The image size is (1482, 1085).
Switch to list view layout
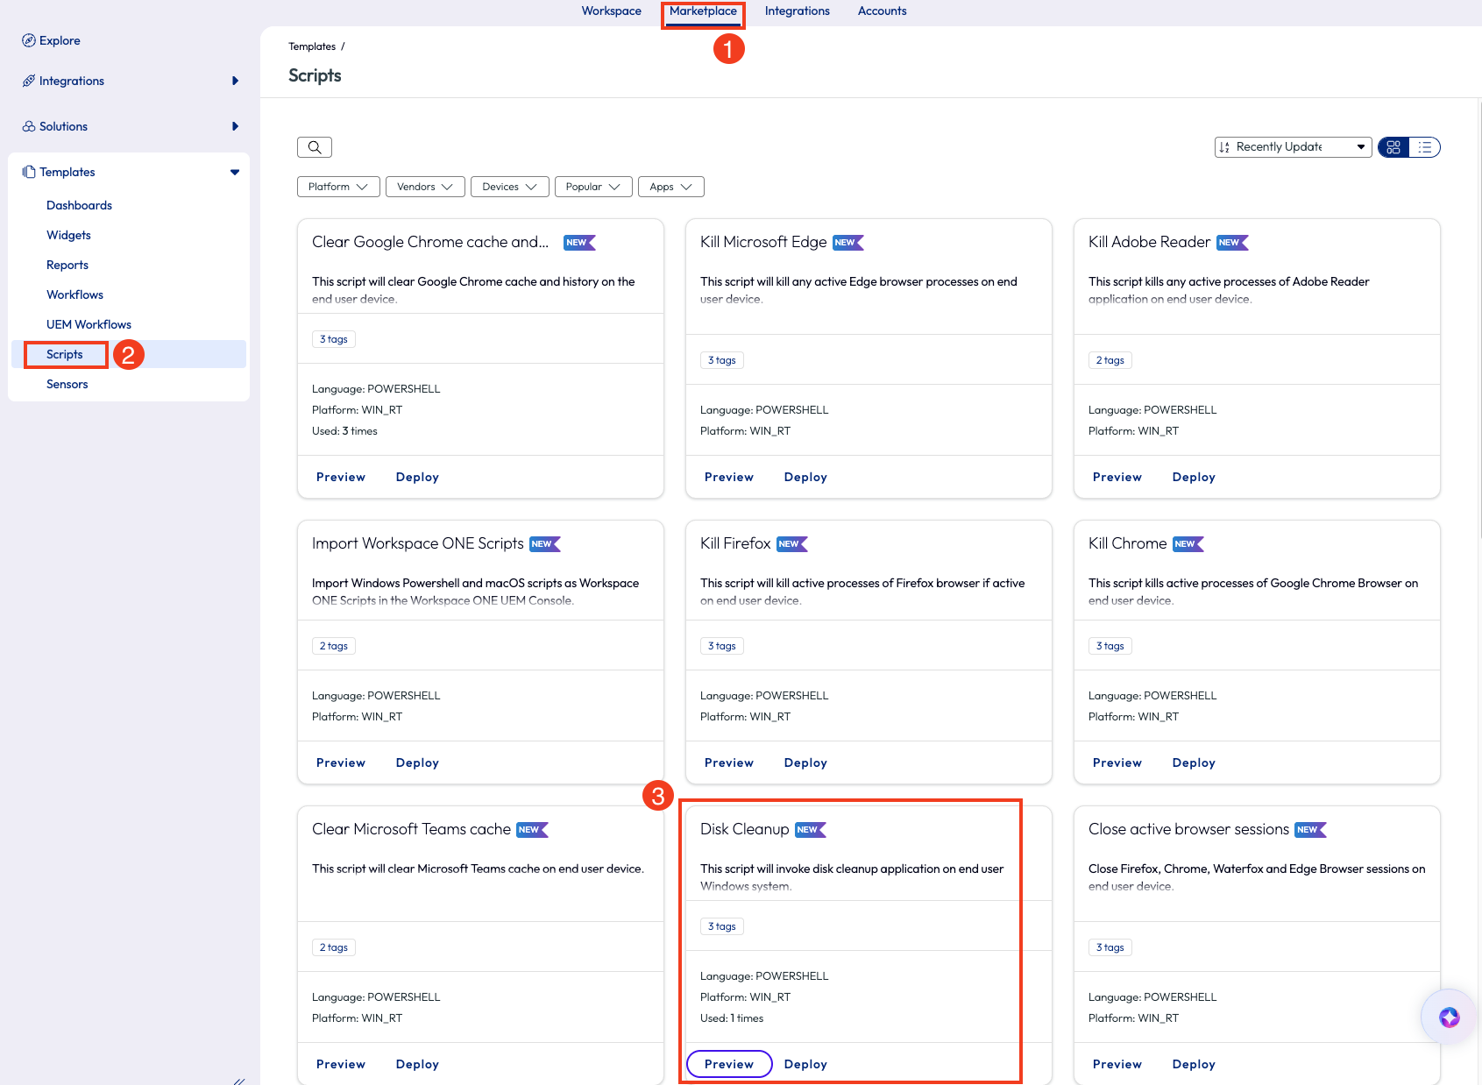coord(1425,147)
